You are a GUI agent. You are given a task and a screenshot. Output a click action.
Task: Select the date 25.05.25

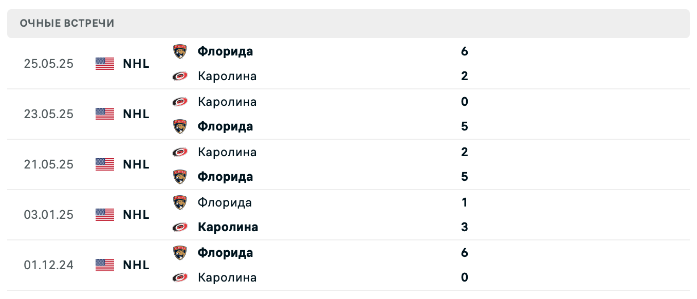point(49,64)
